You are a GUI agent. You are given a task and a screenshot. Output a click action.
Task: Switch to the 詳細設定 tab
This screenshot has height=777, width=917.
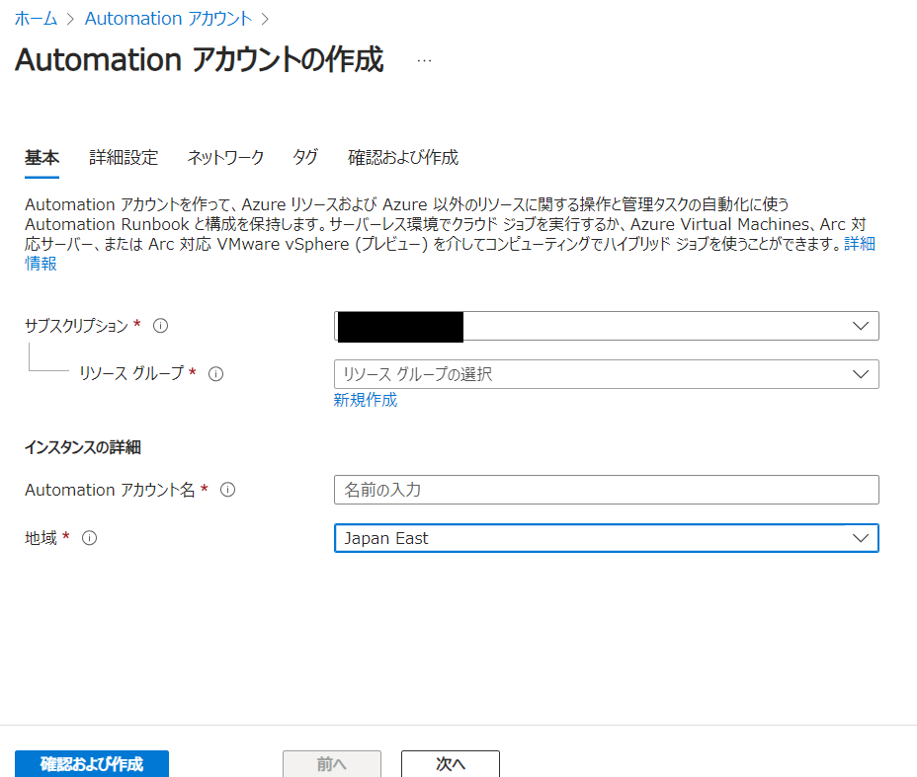tap(124, 157)
